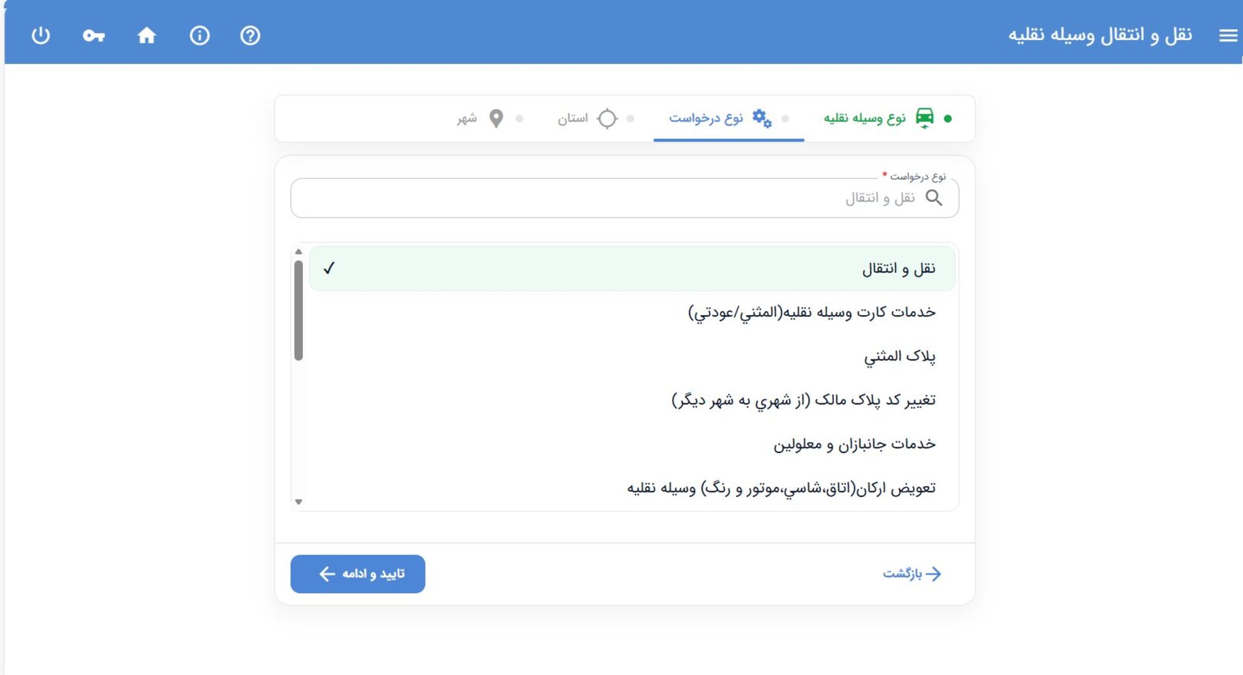The image size is (1243, 675).
Task: Go to home using the house icon
Action: [x=146, y=36]
